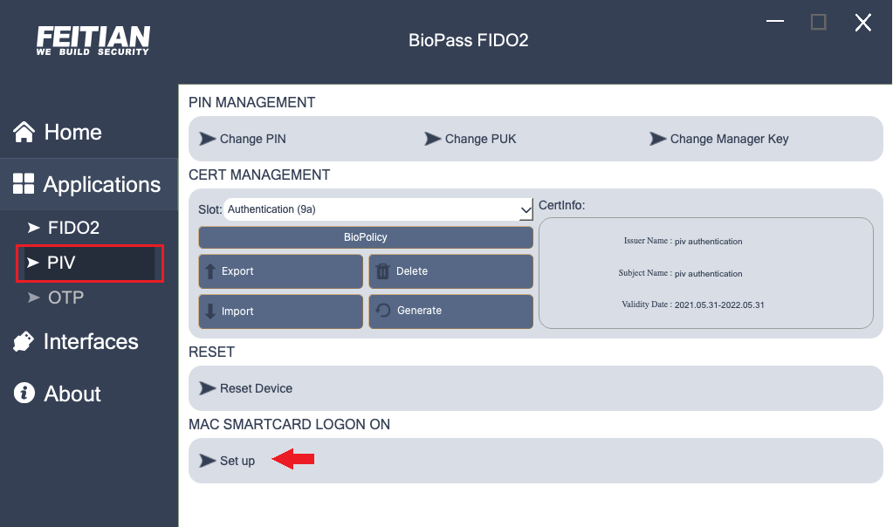Open the About page

coord(72,394)
